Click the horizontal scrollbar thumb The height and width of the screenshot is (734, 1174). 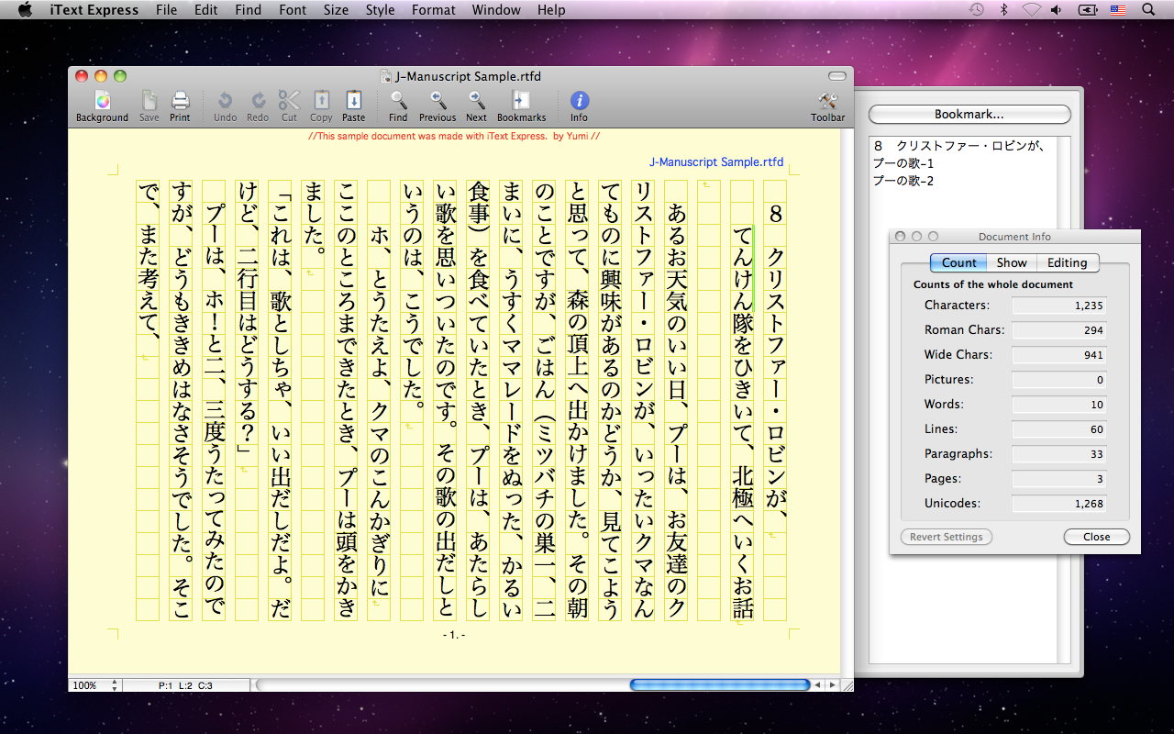pos(720,685)
